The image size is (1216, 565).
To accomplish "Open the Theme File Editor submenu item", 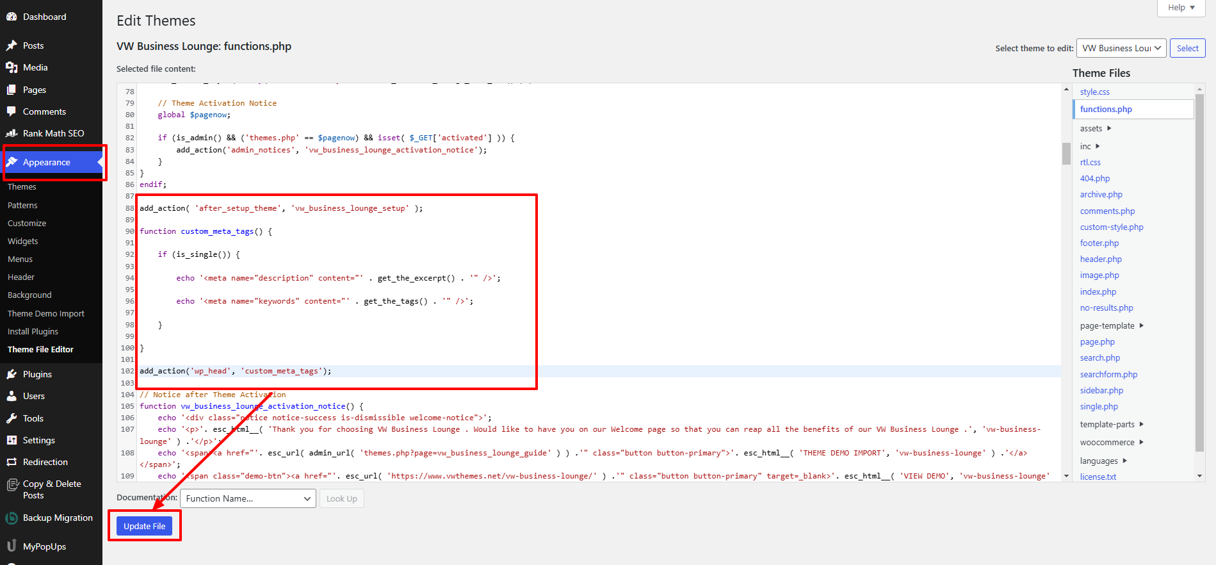I will pyautogui.click(x=40, y=349).
